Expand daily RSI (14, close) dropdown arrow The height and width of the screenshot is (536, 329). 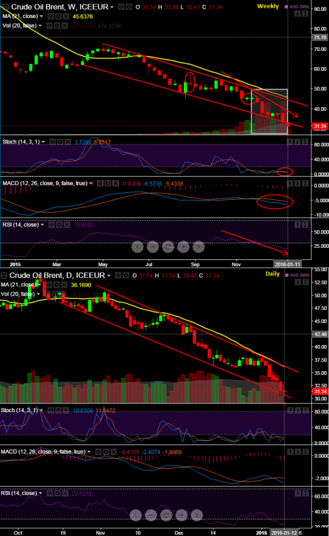(41, 493)
